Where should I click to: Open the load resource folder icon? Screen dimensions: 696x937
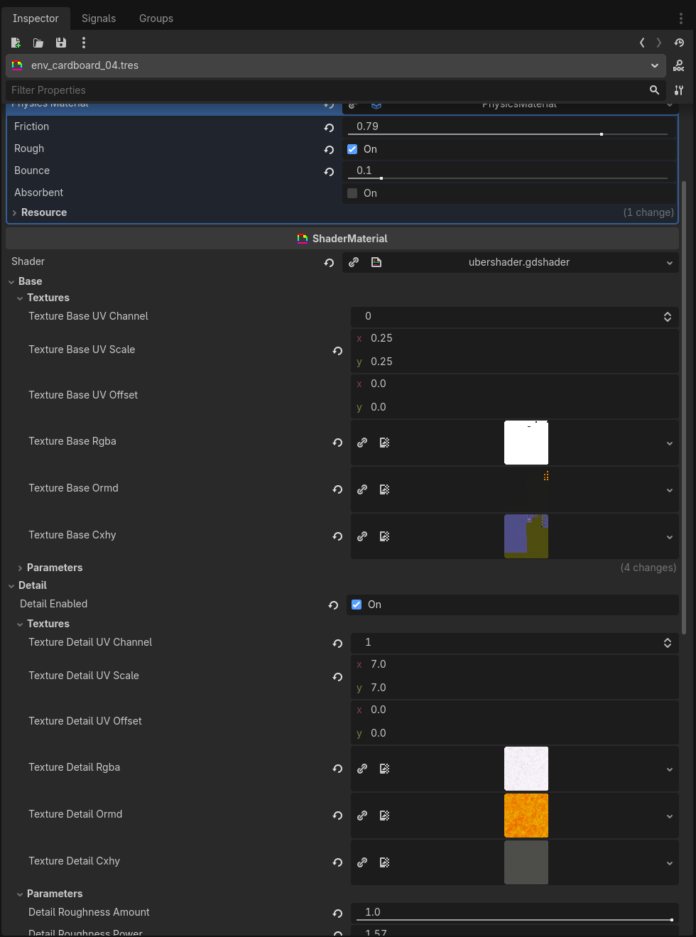[x=38, y=43]
